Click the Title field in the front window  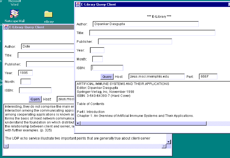[152, 33]
